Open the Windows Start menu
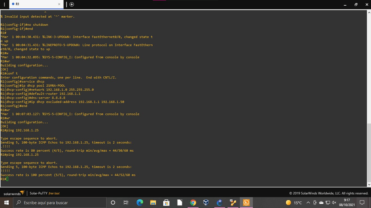 point(7,203)
